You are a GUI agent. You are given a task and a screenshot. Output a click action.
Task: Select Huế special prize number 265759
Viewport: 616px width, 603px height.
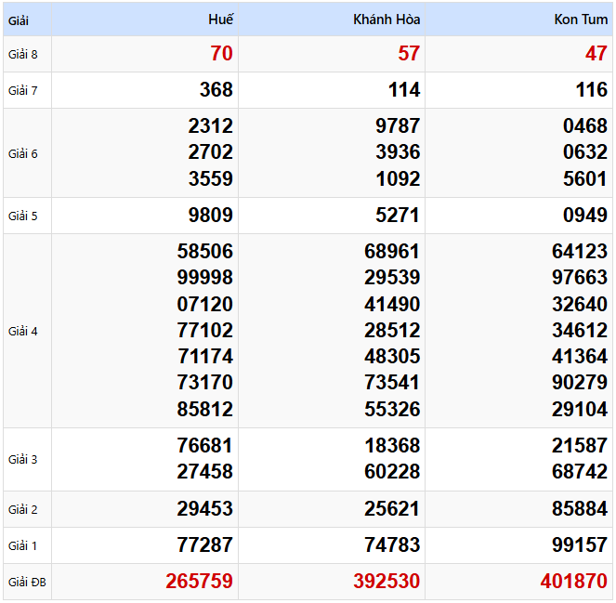[199, 582]
